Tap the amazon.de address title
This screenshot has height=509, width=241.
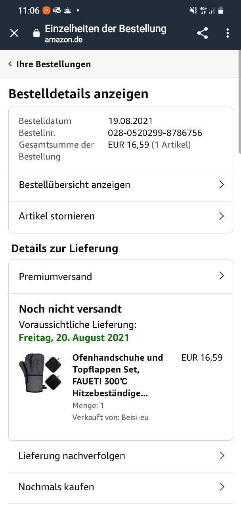coord(63,40)
